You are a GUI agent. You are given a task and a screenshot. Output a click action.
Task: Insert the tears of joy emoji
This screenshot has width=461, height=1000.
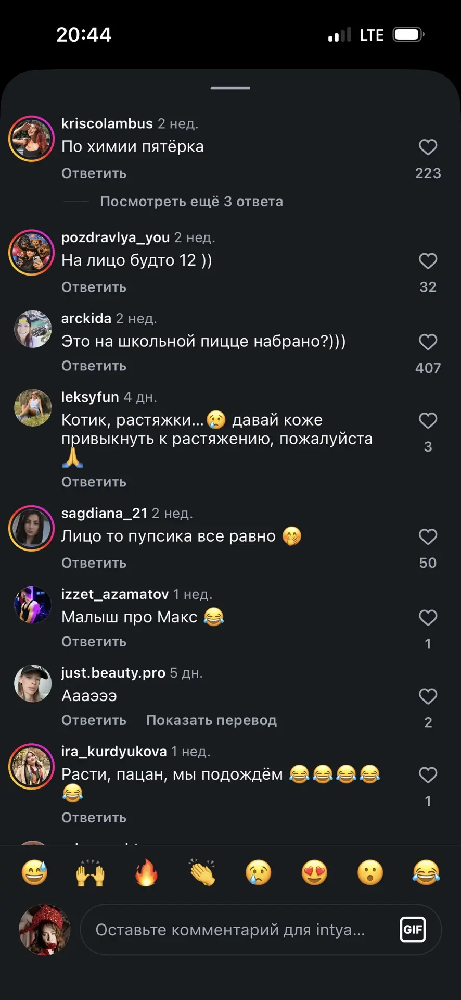[426, 872]
